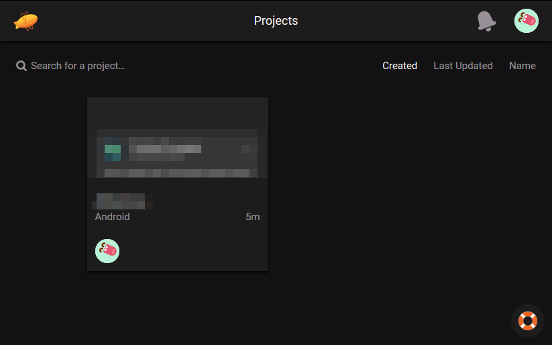Sort projects by Created

[400, 66]
